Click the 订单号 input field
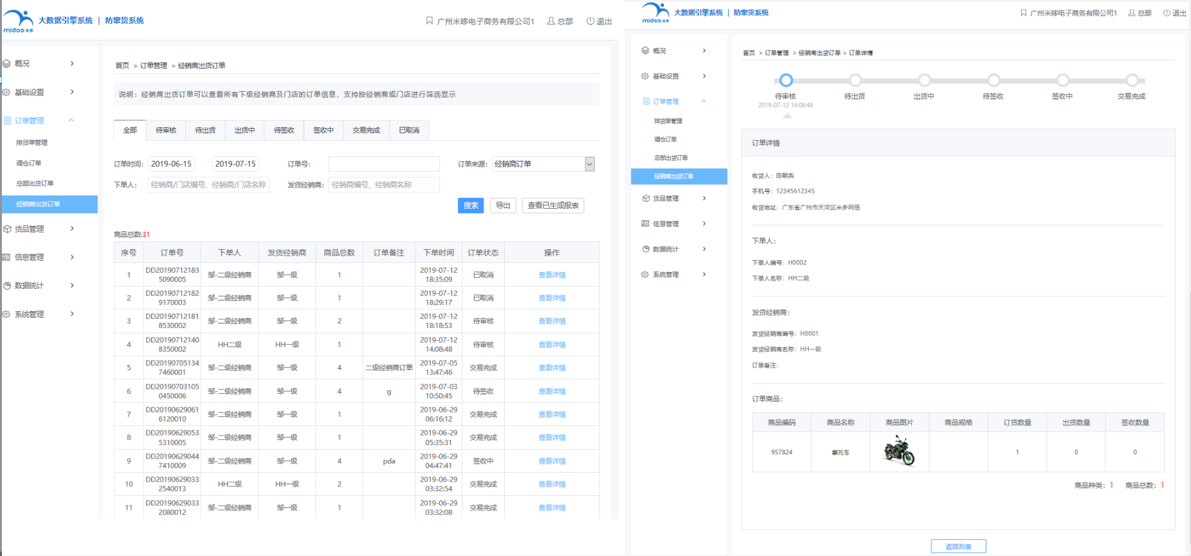Viewport: 1191px width, 556px height. [384, 164]
